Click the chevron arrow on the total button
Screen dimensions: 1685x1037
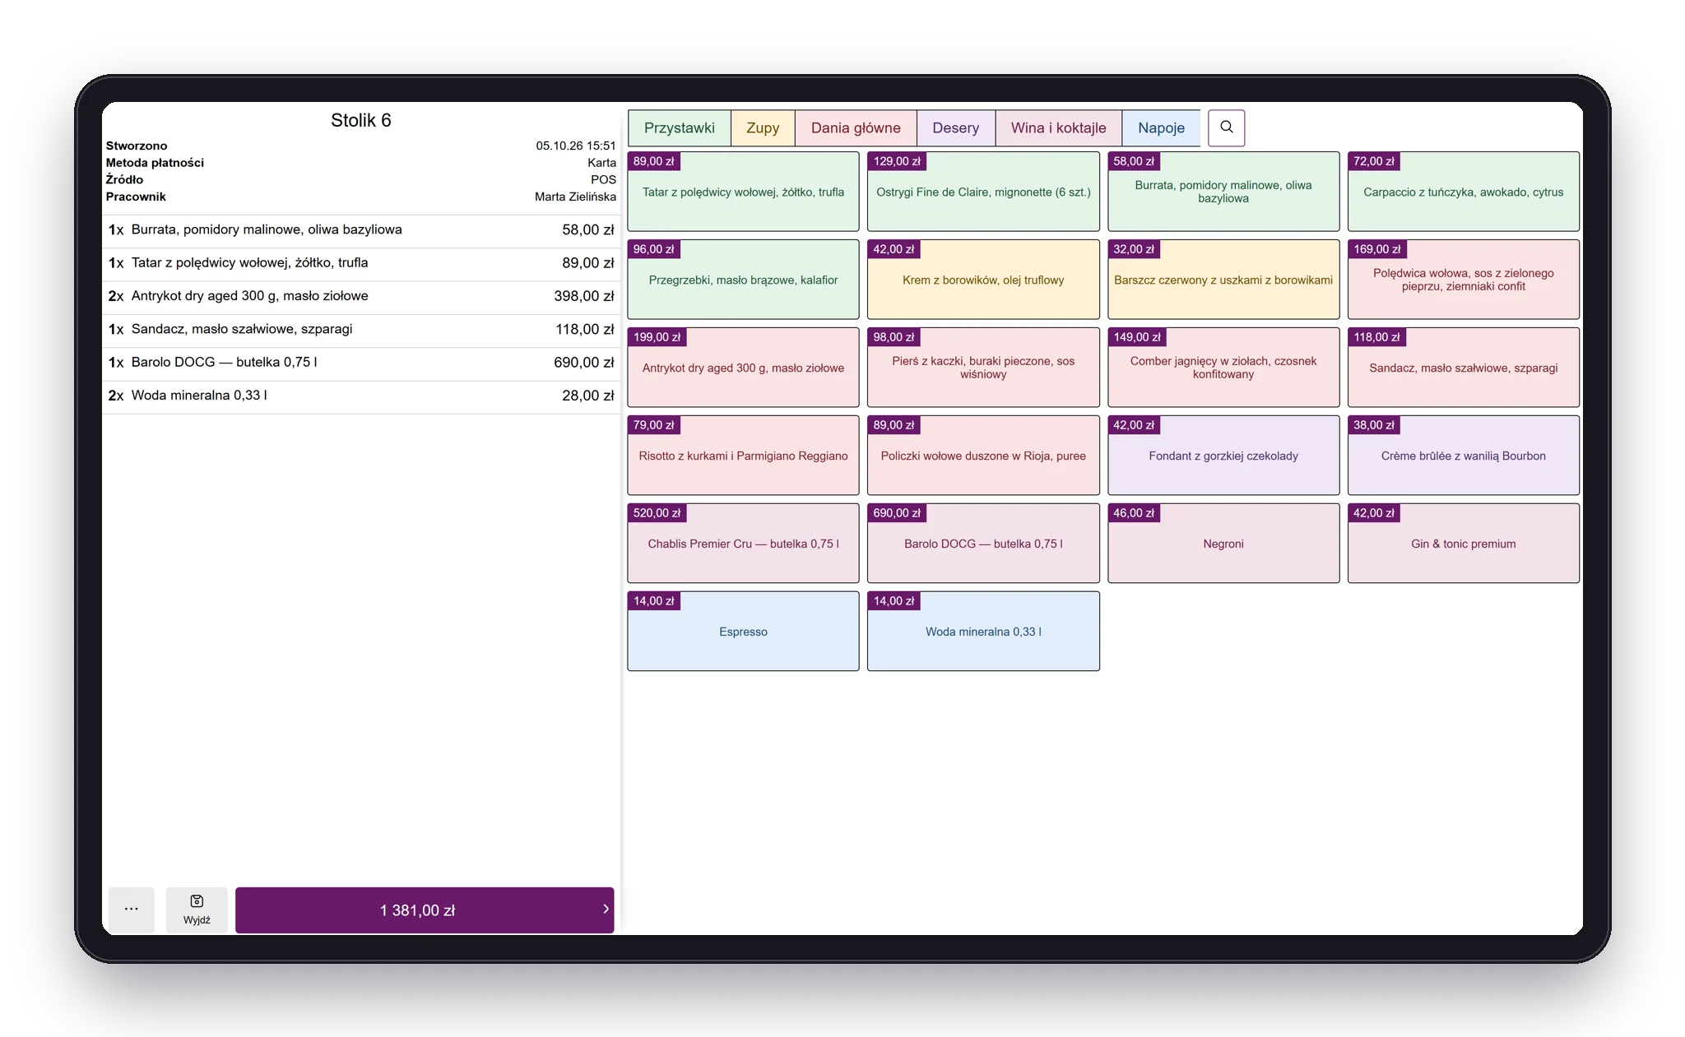(606, 909)
